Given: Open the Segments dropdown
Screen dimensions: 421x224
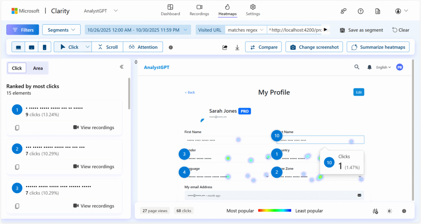Looking at the screenshot, I should [x=61, y=30].
